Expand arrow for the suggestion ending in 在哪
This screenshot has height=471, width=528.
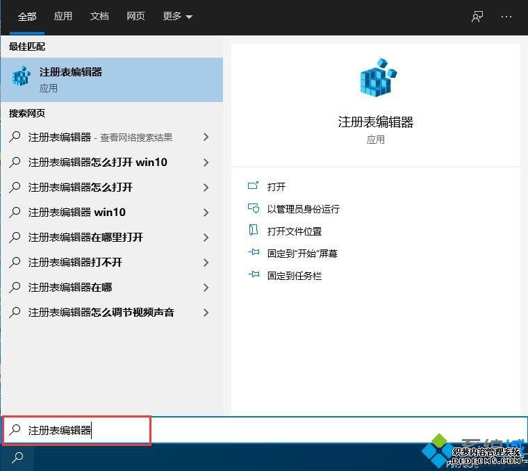tap(206, 287)
